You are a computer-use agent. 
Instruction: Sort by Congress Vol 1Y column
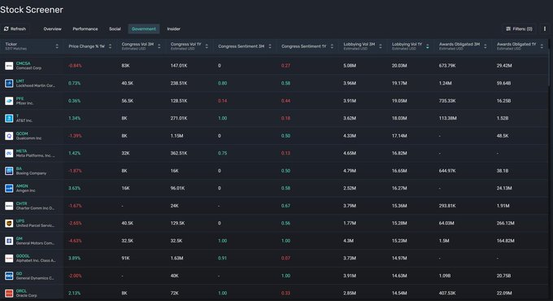207,46
